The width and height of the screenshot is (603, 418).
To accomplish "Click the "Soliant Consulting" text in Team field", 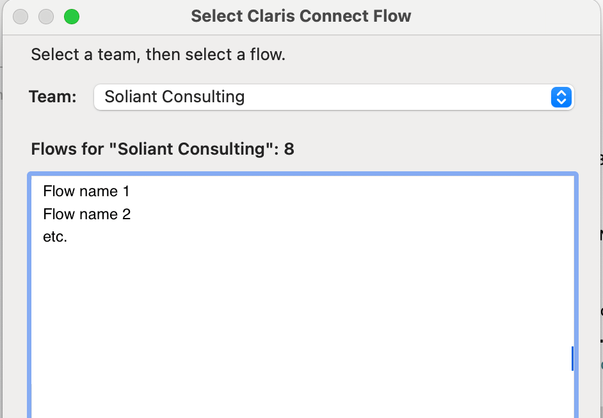I will click(x=174, y=97).
